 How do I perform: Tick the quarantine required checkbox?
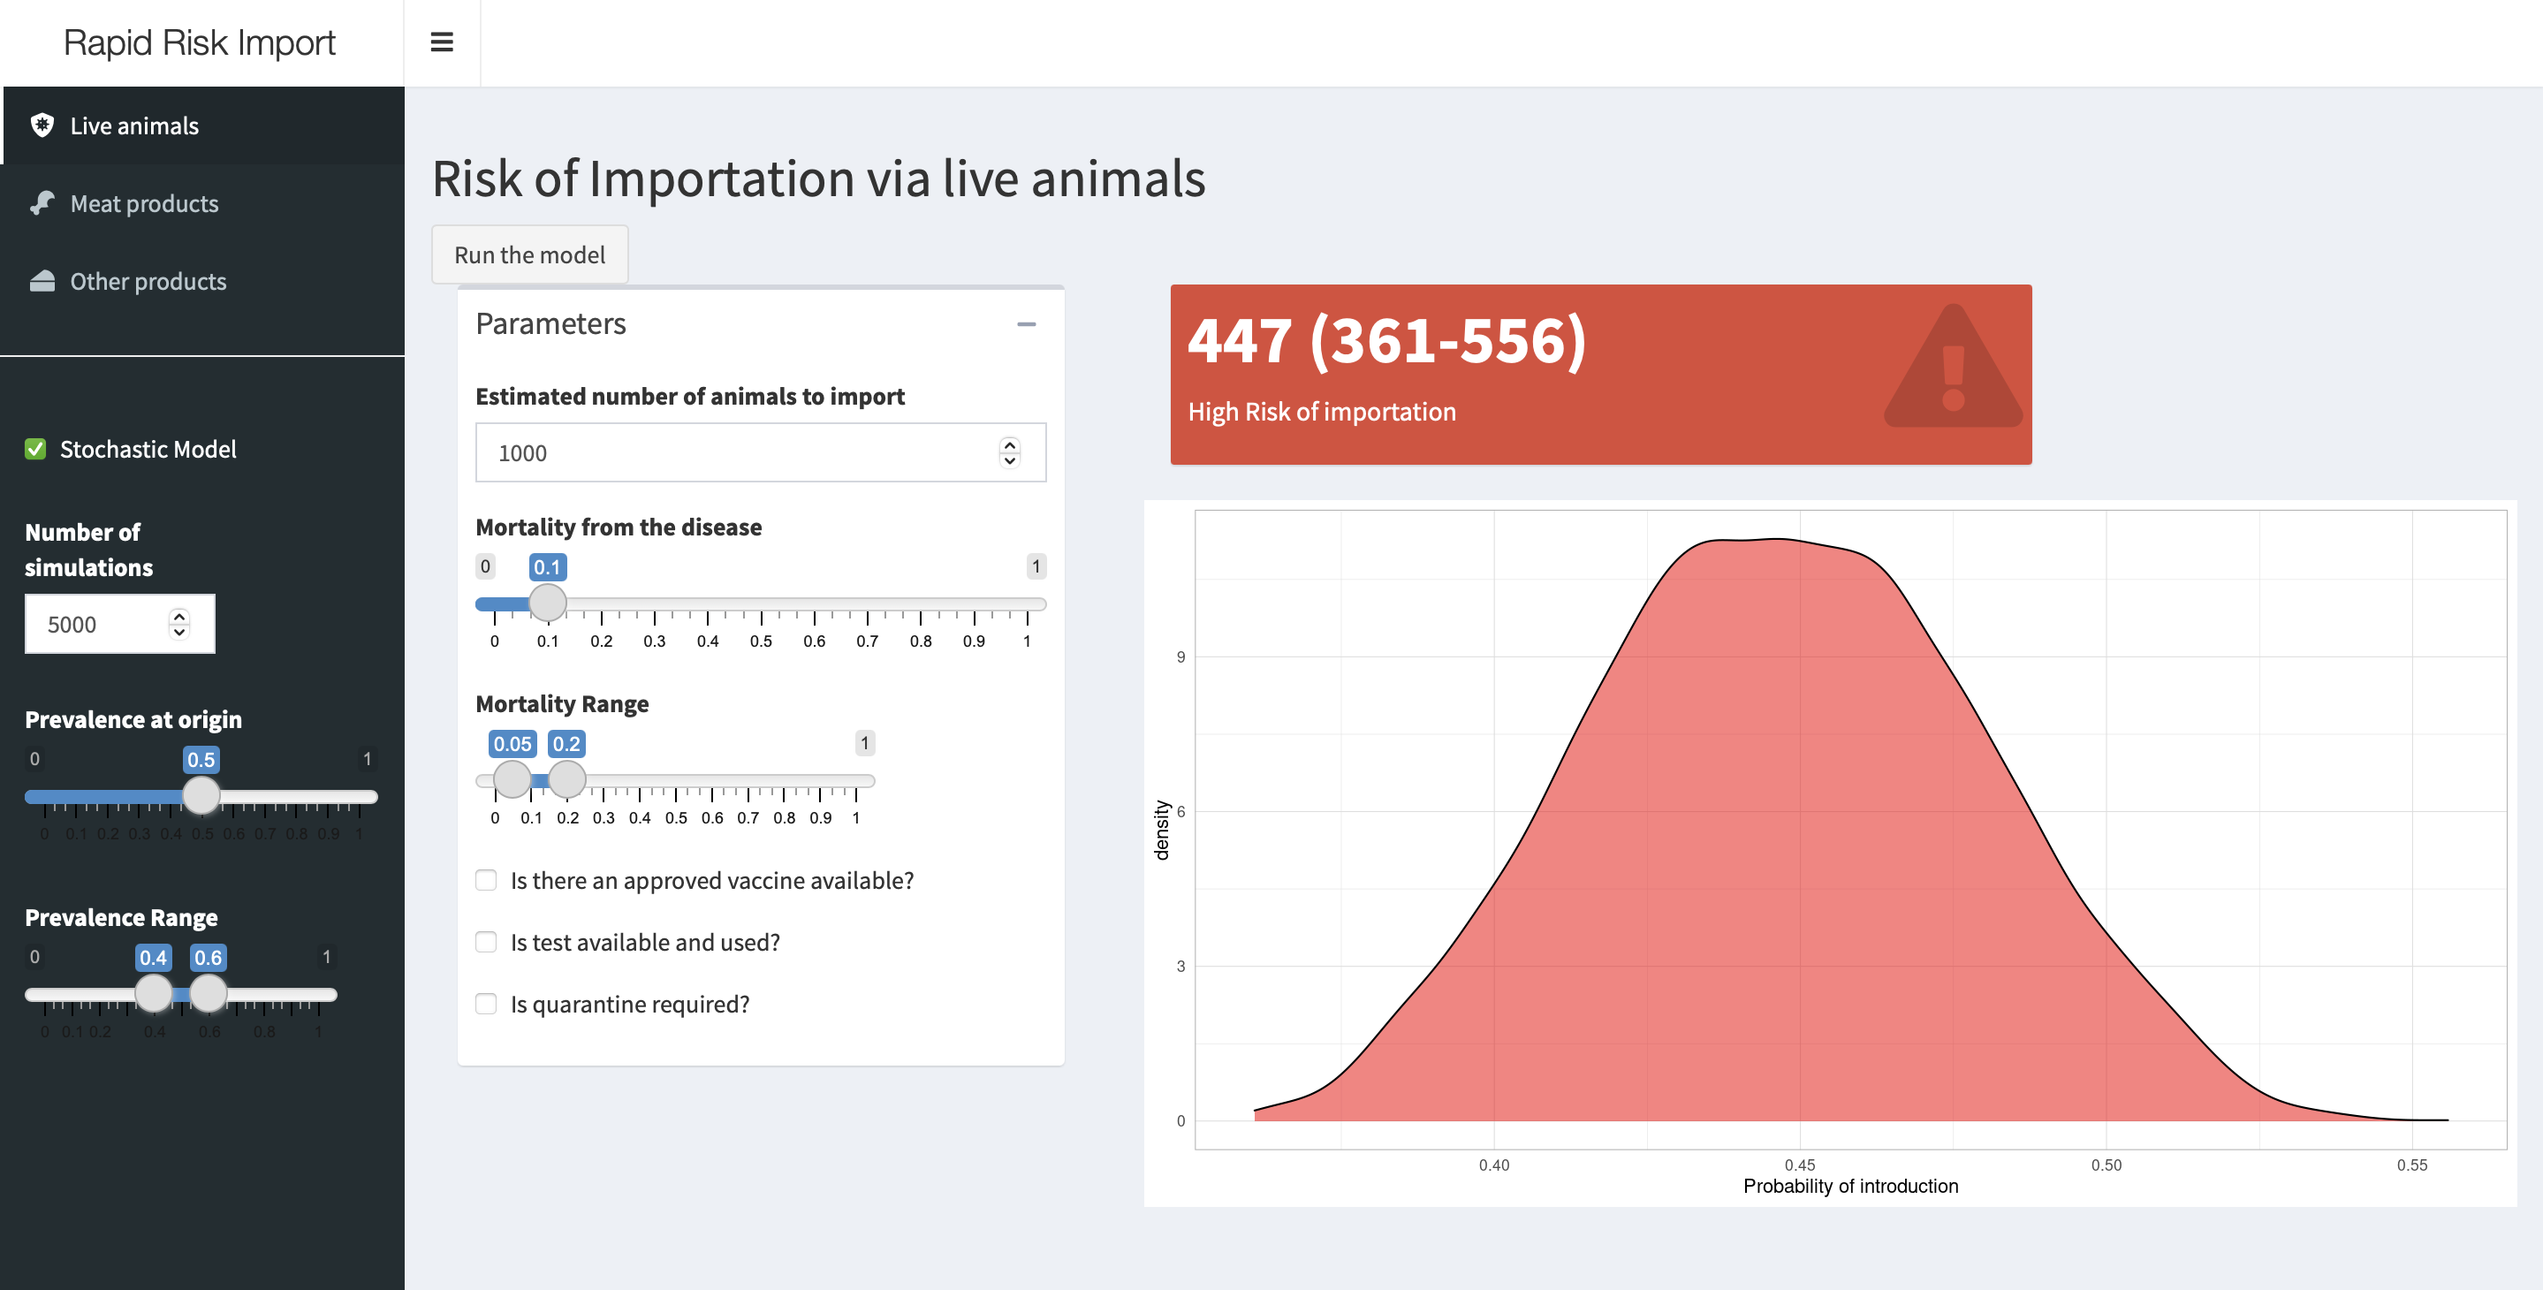486,1004
